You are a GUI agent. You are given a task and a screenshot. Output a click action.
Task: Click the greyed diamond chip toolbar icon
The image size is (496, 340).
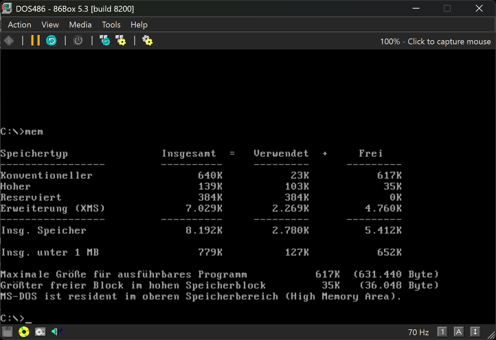[x=9, y=41]
